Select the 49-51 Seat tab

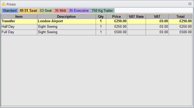[x=28, y=10]
